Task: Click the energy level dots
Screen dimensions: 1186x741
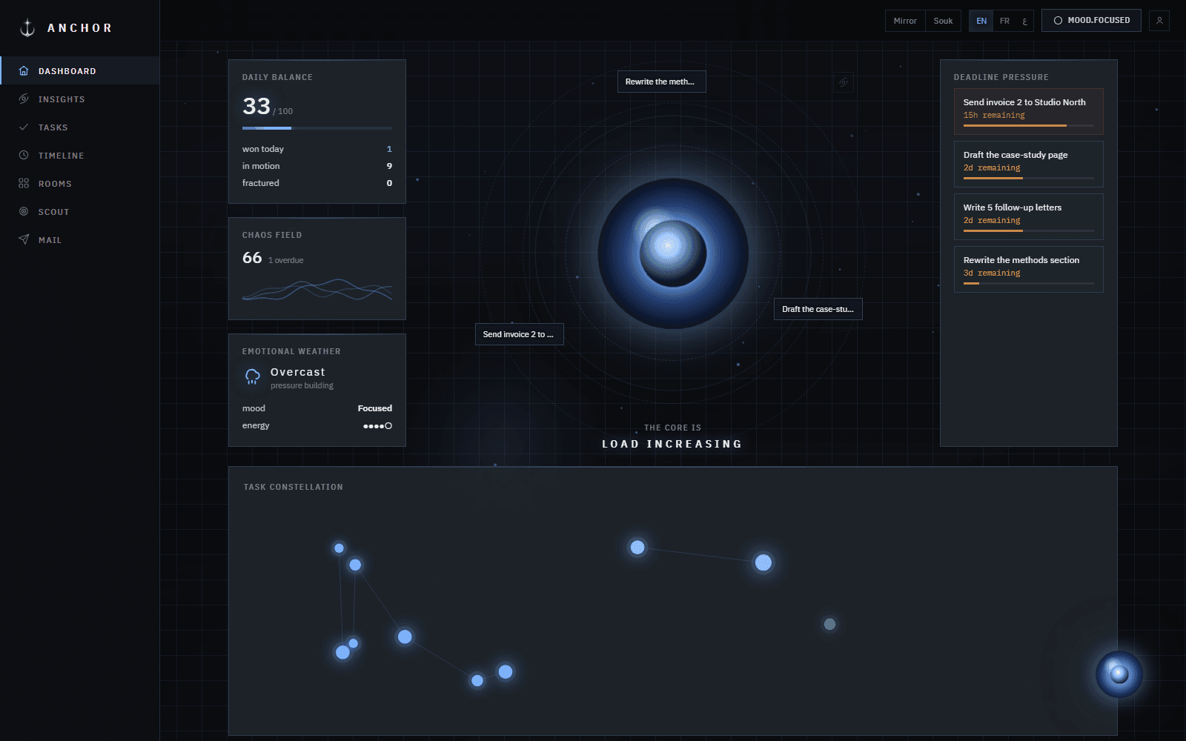Action: pyautogui.click(x=377, y=426)
